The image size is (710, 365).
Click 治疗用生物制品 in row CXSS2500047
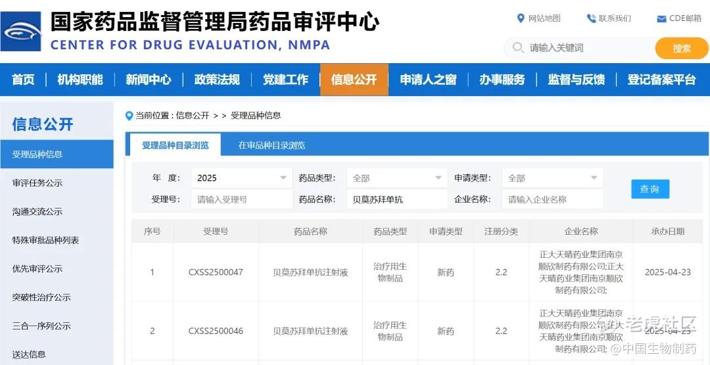click(390, 272)
